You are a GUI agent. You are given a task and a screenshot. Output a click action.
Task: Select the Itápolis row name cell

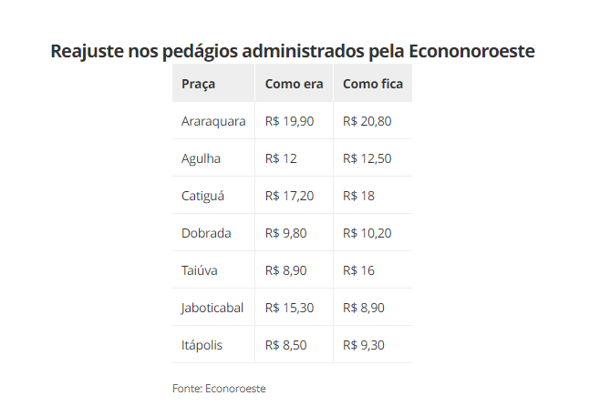coord(202,345)
